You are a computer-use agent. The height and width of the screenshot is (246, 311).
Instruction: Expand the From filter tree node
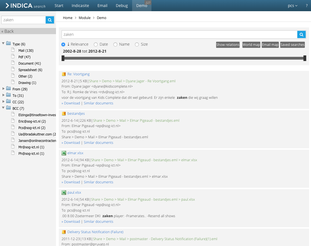click(x=3, y=89)
